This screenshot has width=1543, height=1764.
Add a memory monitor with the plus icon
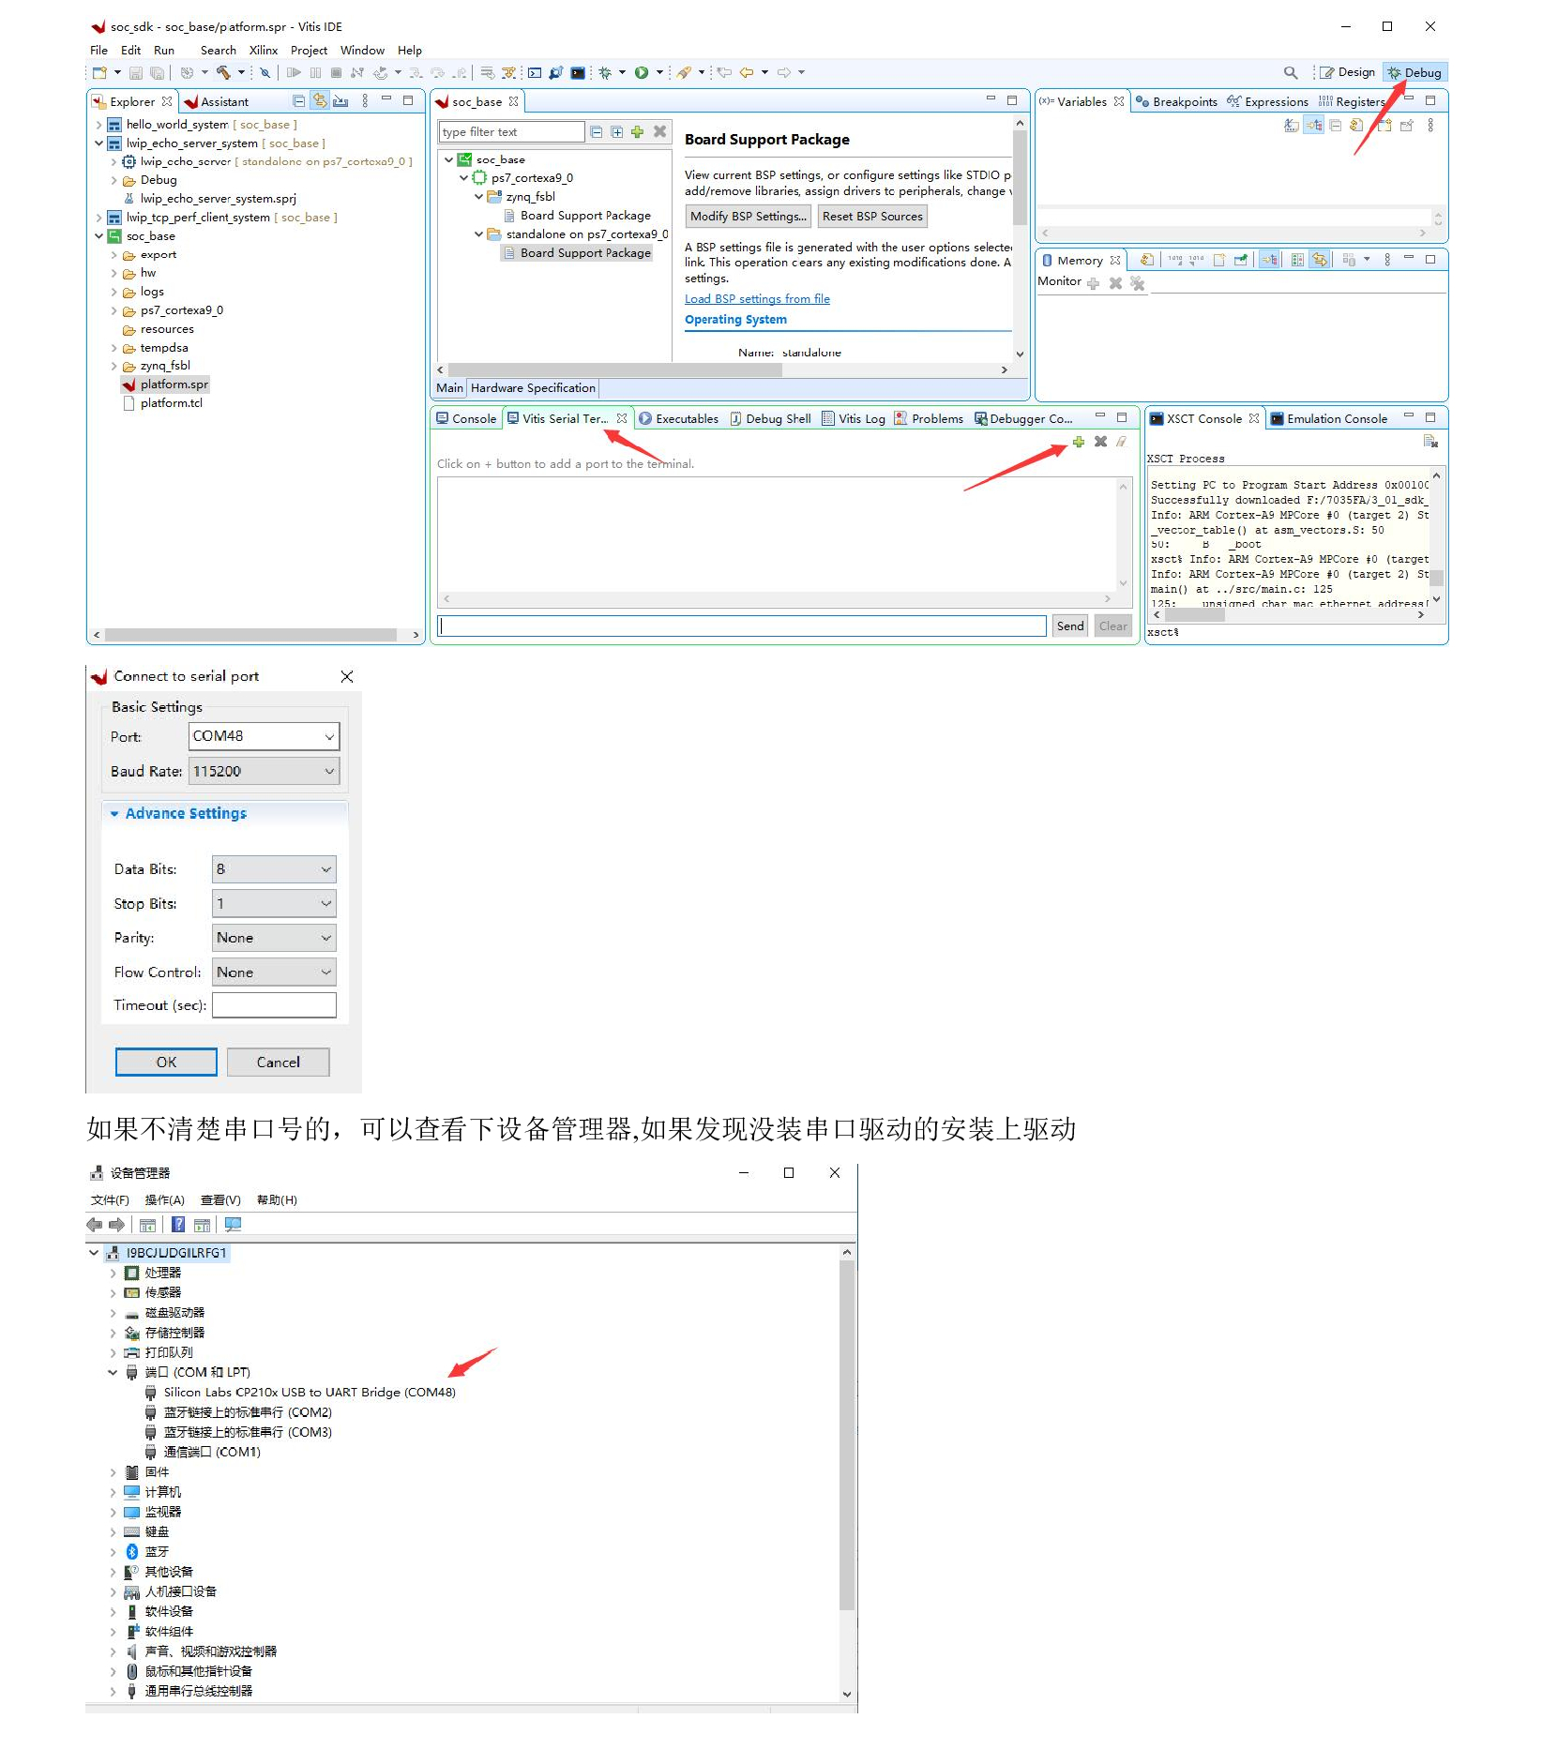(1093, 283)
